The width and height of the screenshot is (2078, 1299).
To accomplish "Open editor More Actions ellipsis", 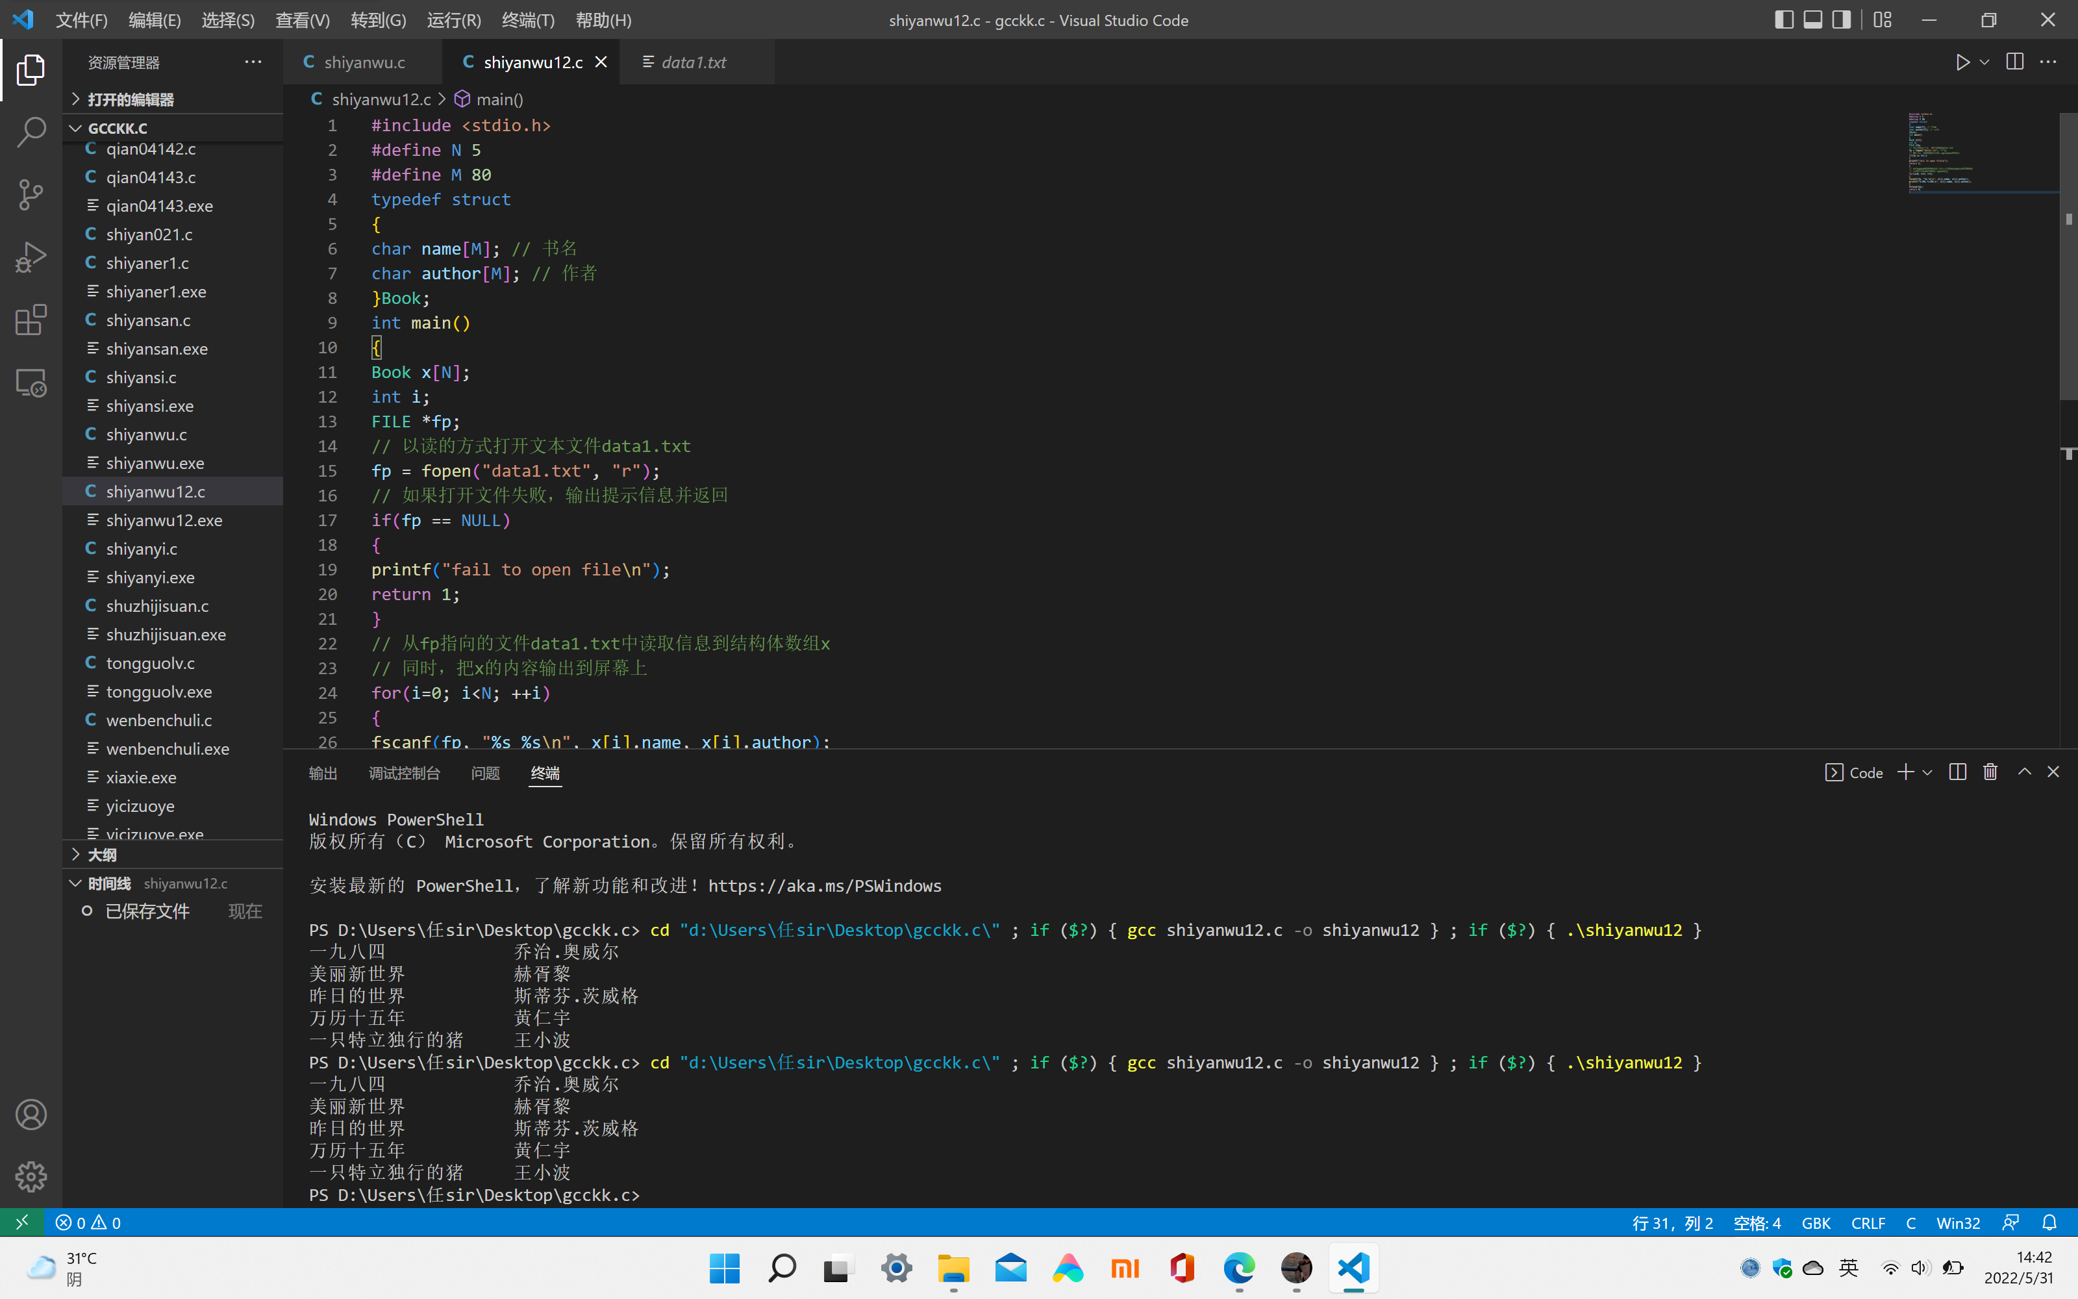I will 2048,62.
